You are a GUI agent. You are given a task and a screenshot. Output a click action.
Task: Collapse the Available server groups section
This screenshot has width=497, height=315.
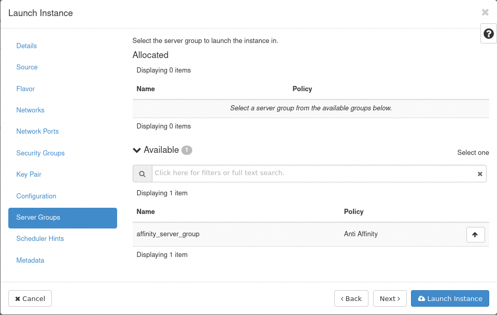coord(136,150)
